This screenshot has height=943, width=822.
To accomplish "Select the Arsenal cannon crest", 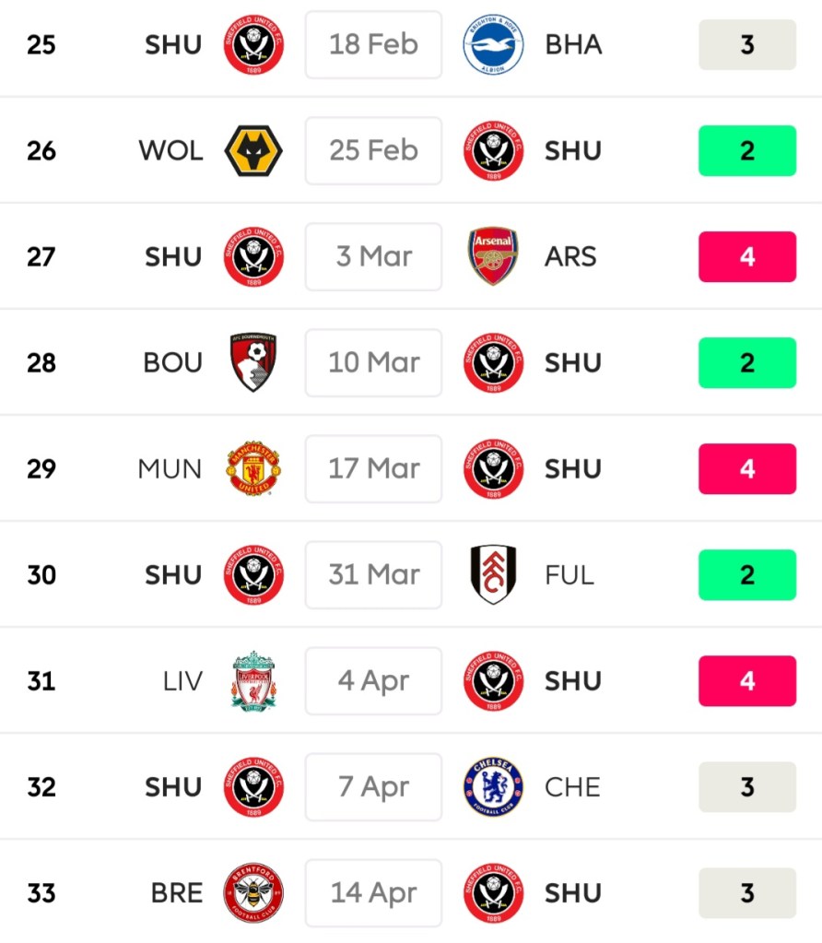I will tap(494, 256).
